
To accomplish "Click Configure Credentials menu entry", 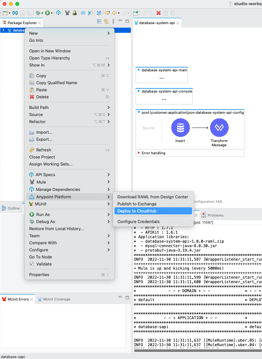I will pos(139,221).
